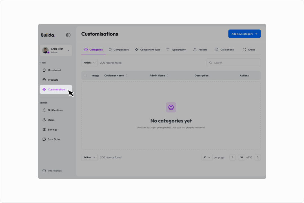Click the 'No categories yet' heading
Image resolution: width=304 pixels, height=203 pixels.
(x=171, y=121)
